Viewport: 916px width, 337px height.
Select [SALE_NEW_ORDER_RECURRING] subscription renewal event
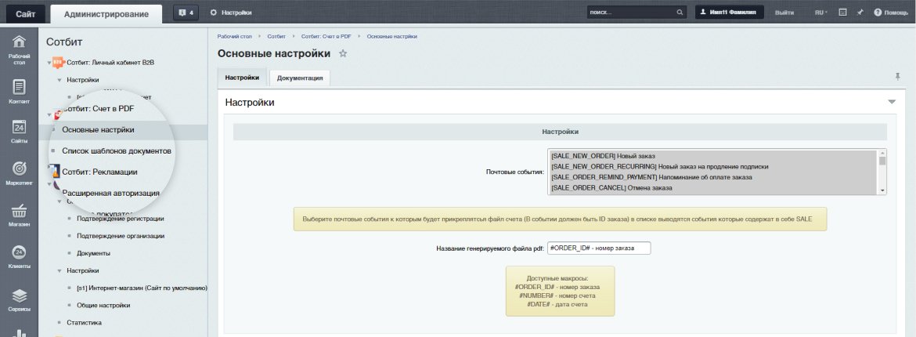[713, 167]
